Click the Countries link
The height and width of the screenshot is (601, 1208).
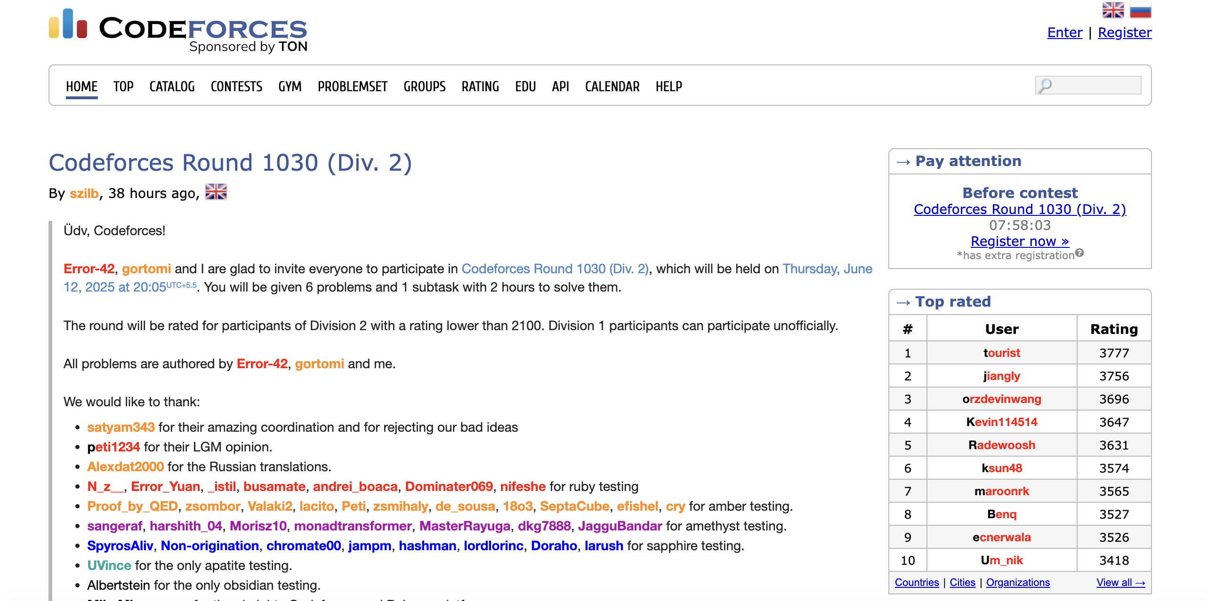(917, 582)
